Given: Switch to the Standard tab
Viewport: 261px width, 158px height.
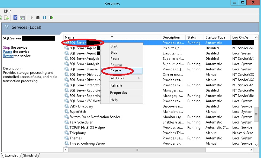Looking at the screenshot, I should pos(30,155).
